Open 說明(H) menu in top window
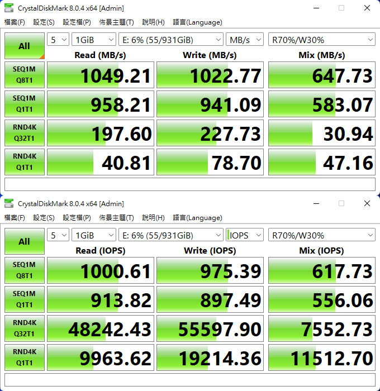 pos(153,22)
